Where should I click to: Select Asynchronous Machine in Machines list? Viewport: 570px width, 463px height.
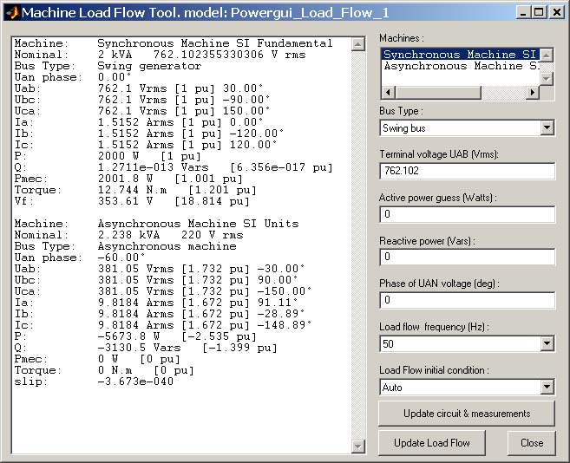461,66
